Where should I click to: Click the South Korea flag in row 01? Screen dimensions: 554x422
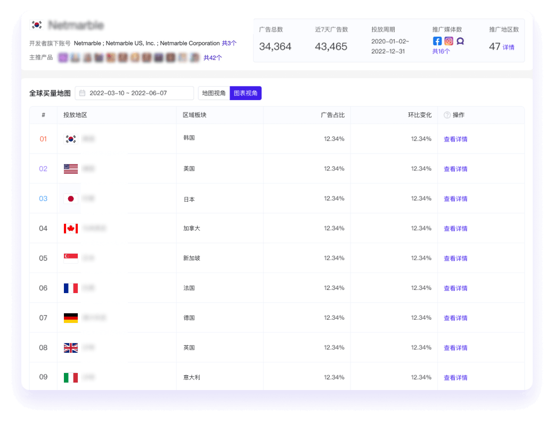[70, 139]
